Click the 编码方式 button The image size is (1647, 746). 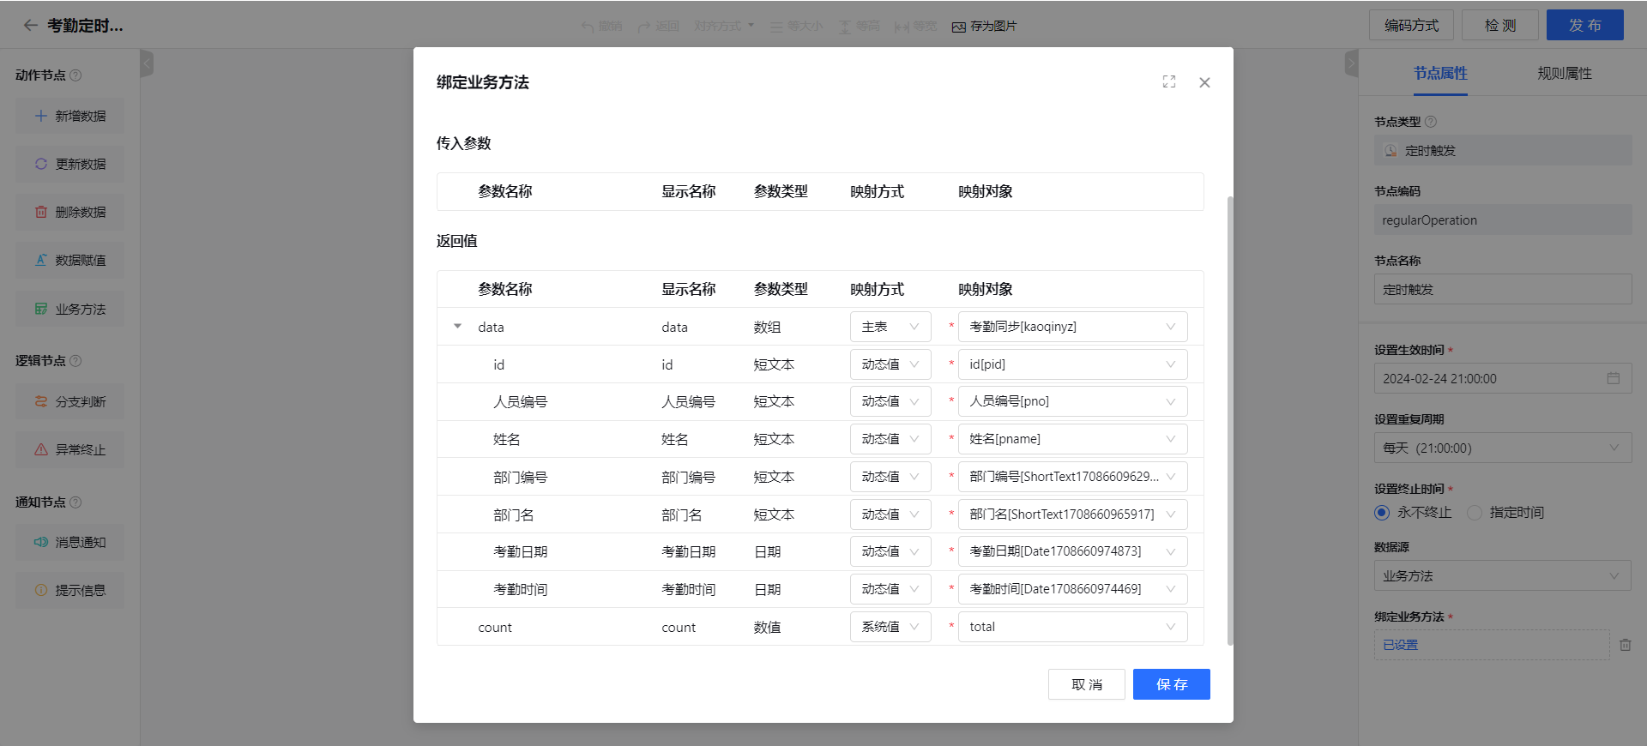tap(1411, 25)
